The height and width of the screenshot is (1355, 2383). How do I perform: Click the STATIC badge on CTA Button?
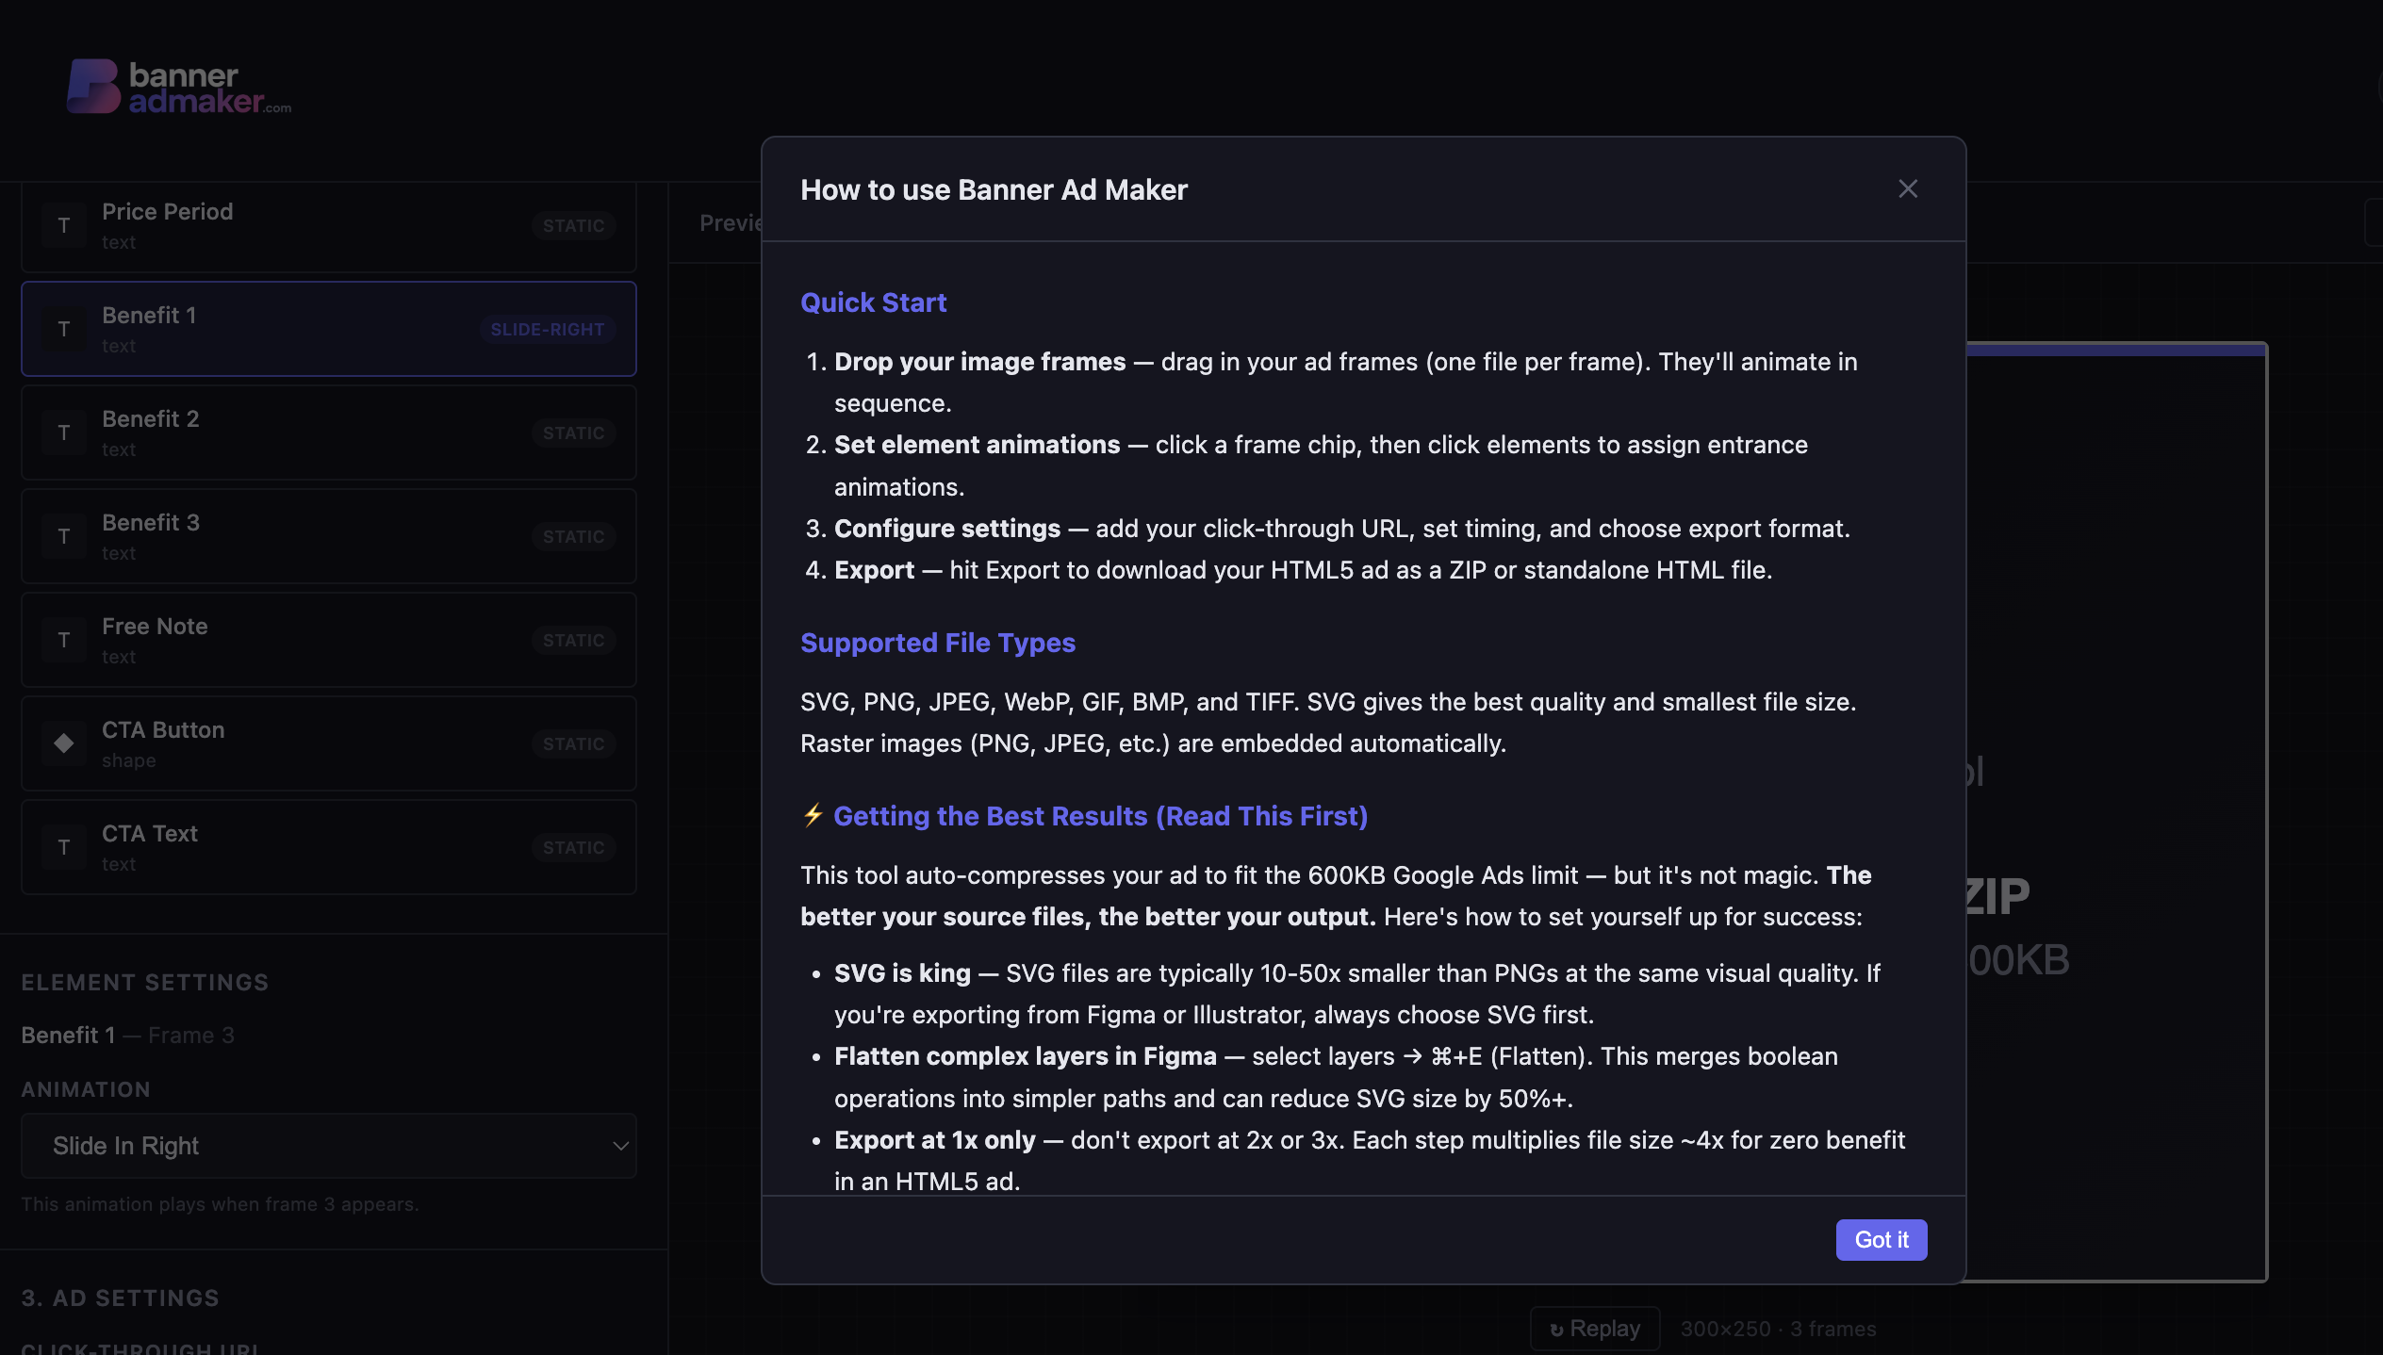click(x=573, y=743)
